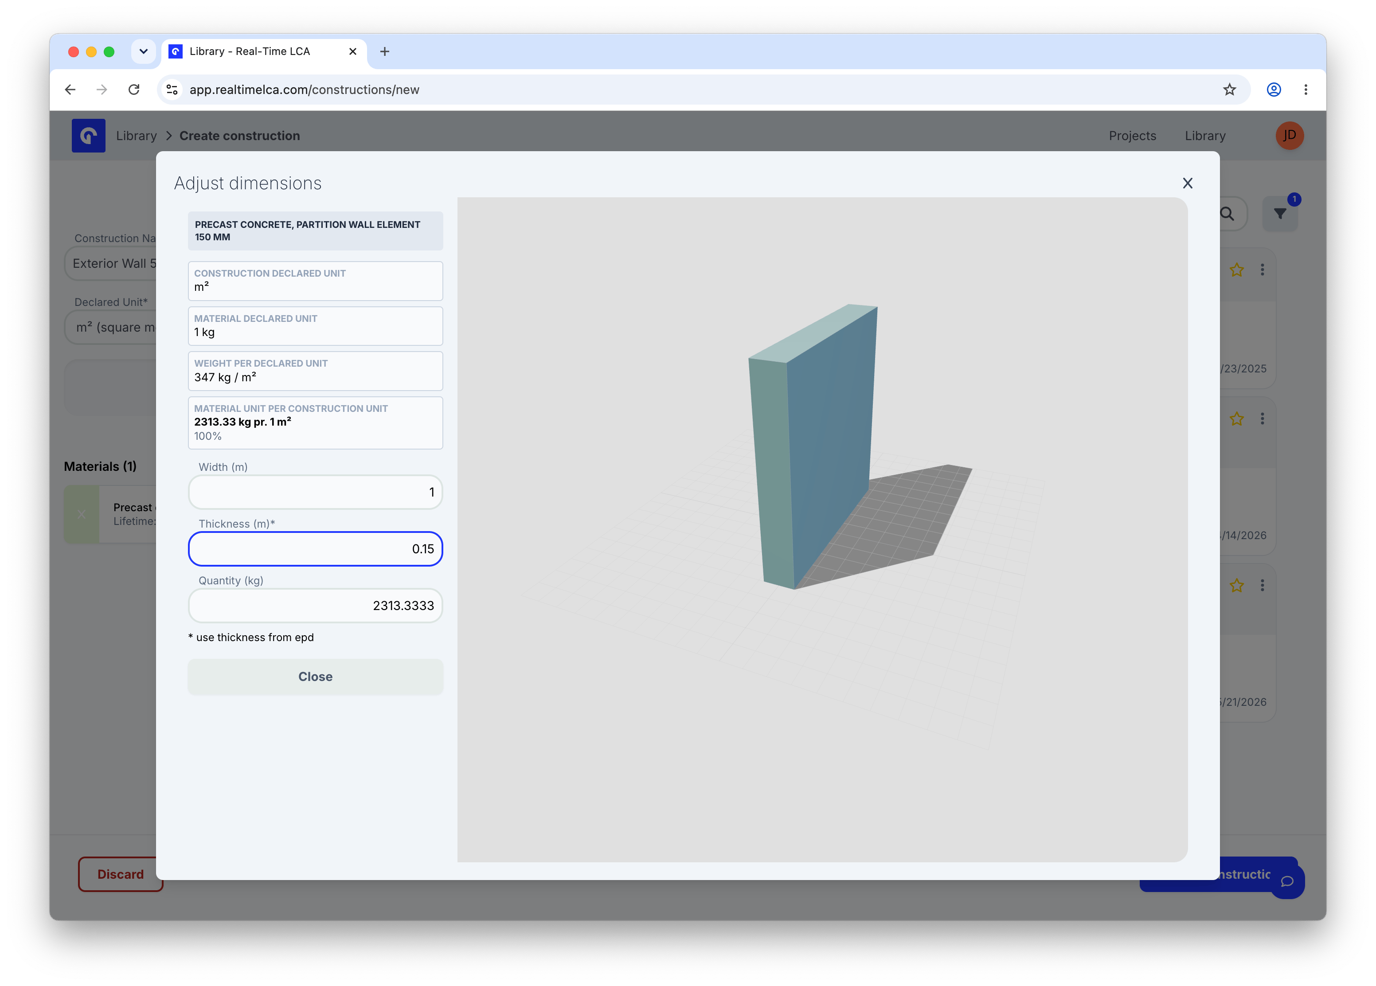Screen dimensions: 1376x986
Task: Click Material unit value 2313.33 kg pr. 1 m²
Action: [x=242, y=422]
